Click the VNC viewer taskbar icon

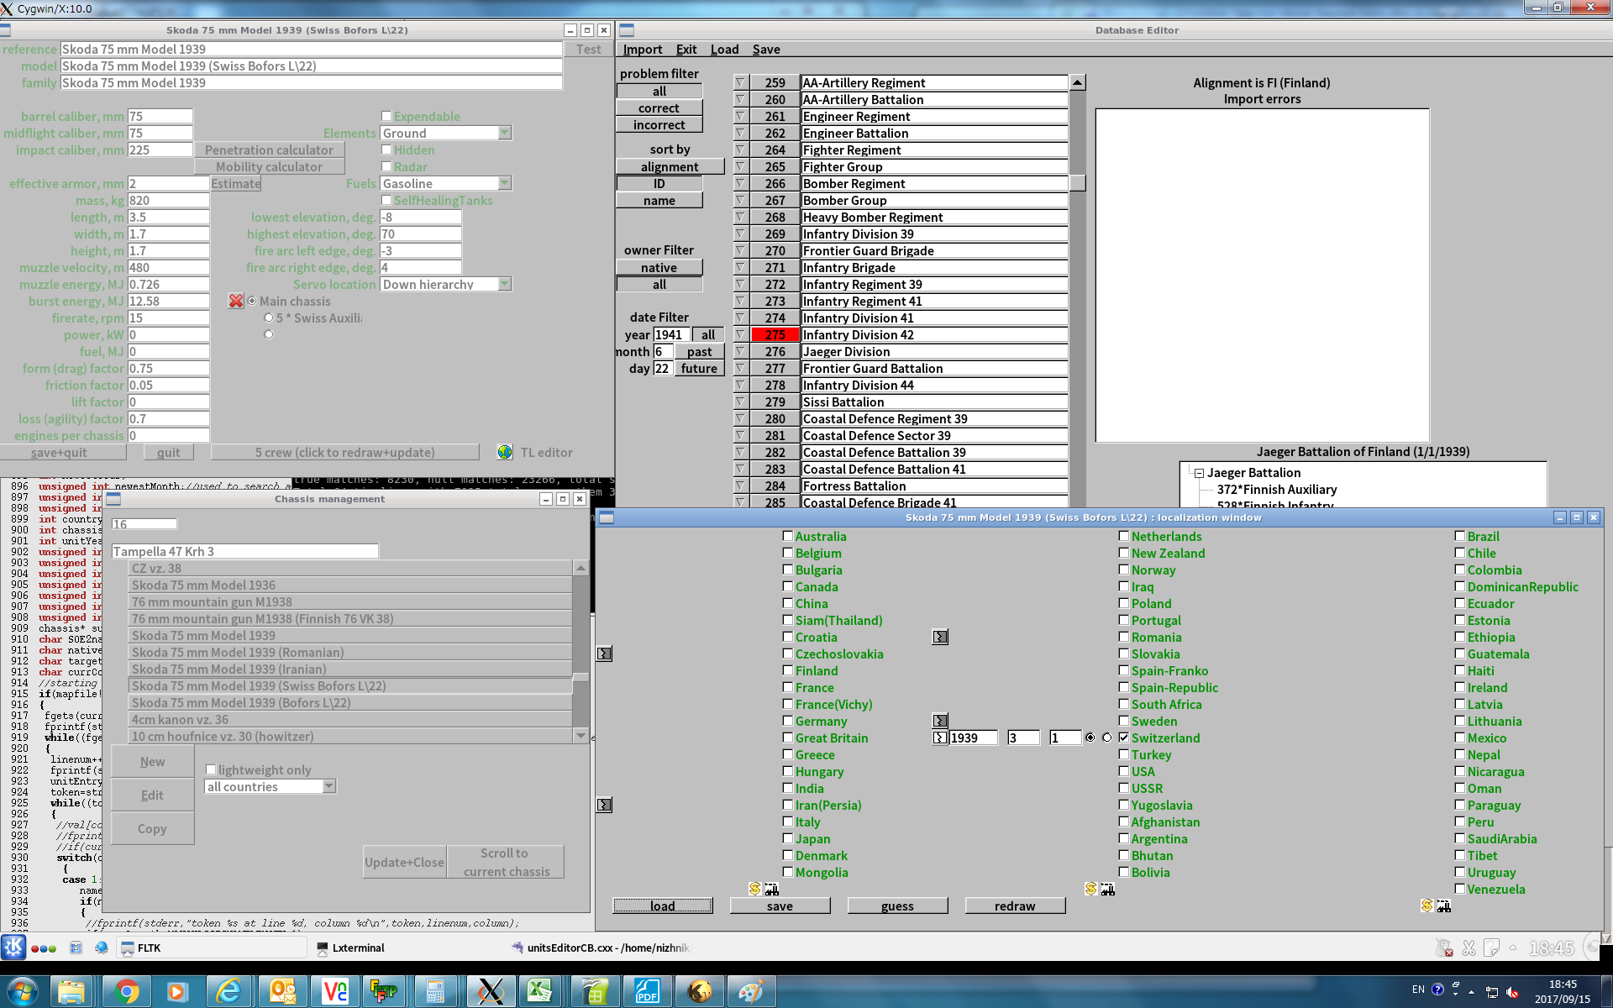pyautogui.click(x=334, y=992)
